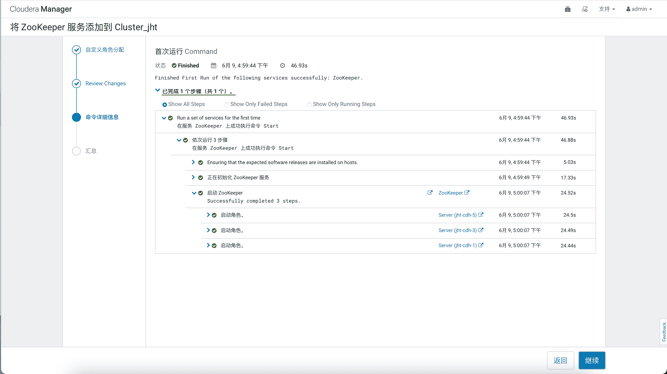Click the Cloudera Manager logo

coord(41,9)
